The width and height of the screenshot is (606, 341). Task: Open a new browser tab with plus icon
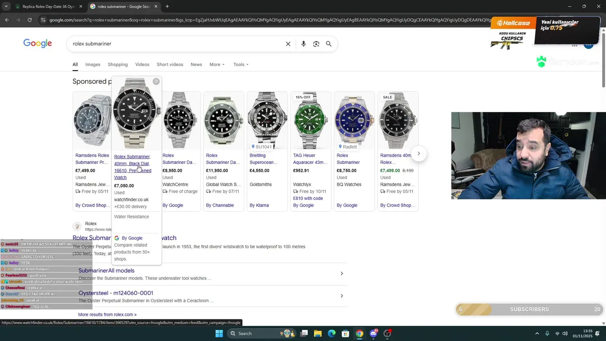pos(167,7)
